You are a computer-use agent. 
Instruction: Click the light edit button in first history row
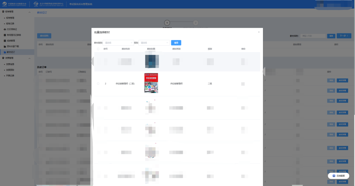[331, 81]
